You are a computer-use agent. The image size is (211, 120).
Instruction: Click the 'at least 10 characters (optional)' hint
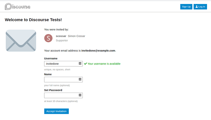[x=61, y=101]
